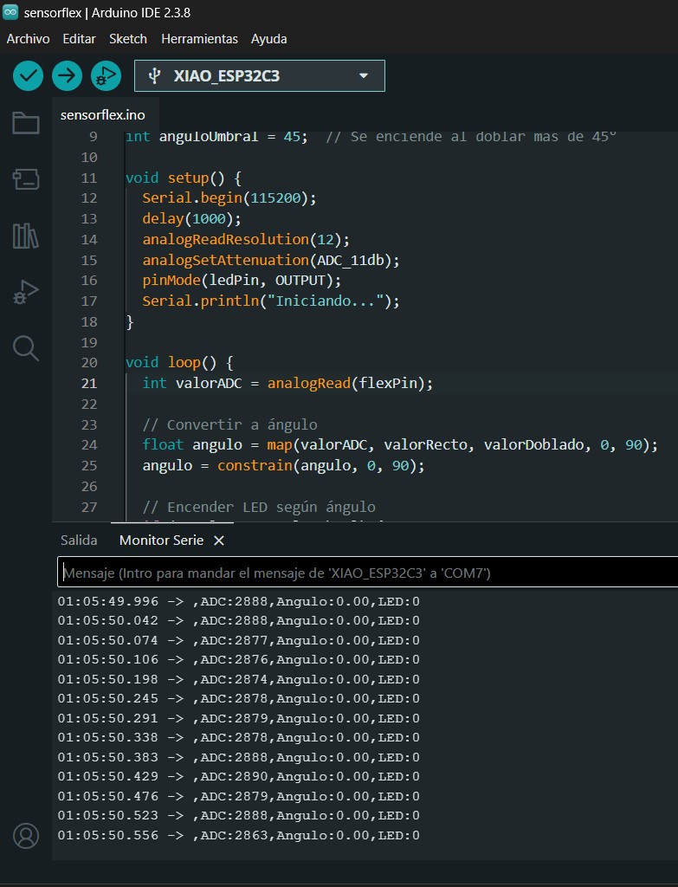Open the XIAO_ESP32C3 board selector dropdown
This screenshot has height=887, width=678.
pyautogui.click(x=260, y=76)
